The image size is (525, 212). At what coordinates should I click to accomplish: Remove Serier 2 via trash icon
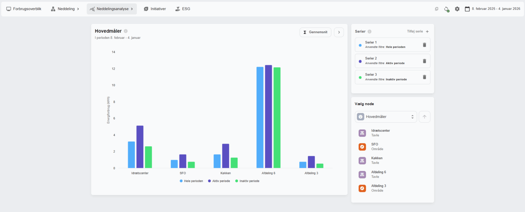coord(425,61)
